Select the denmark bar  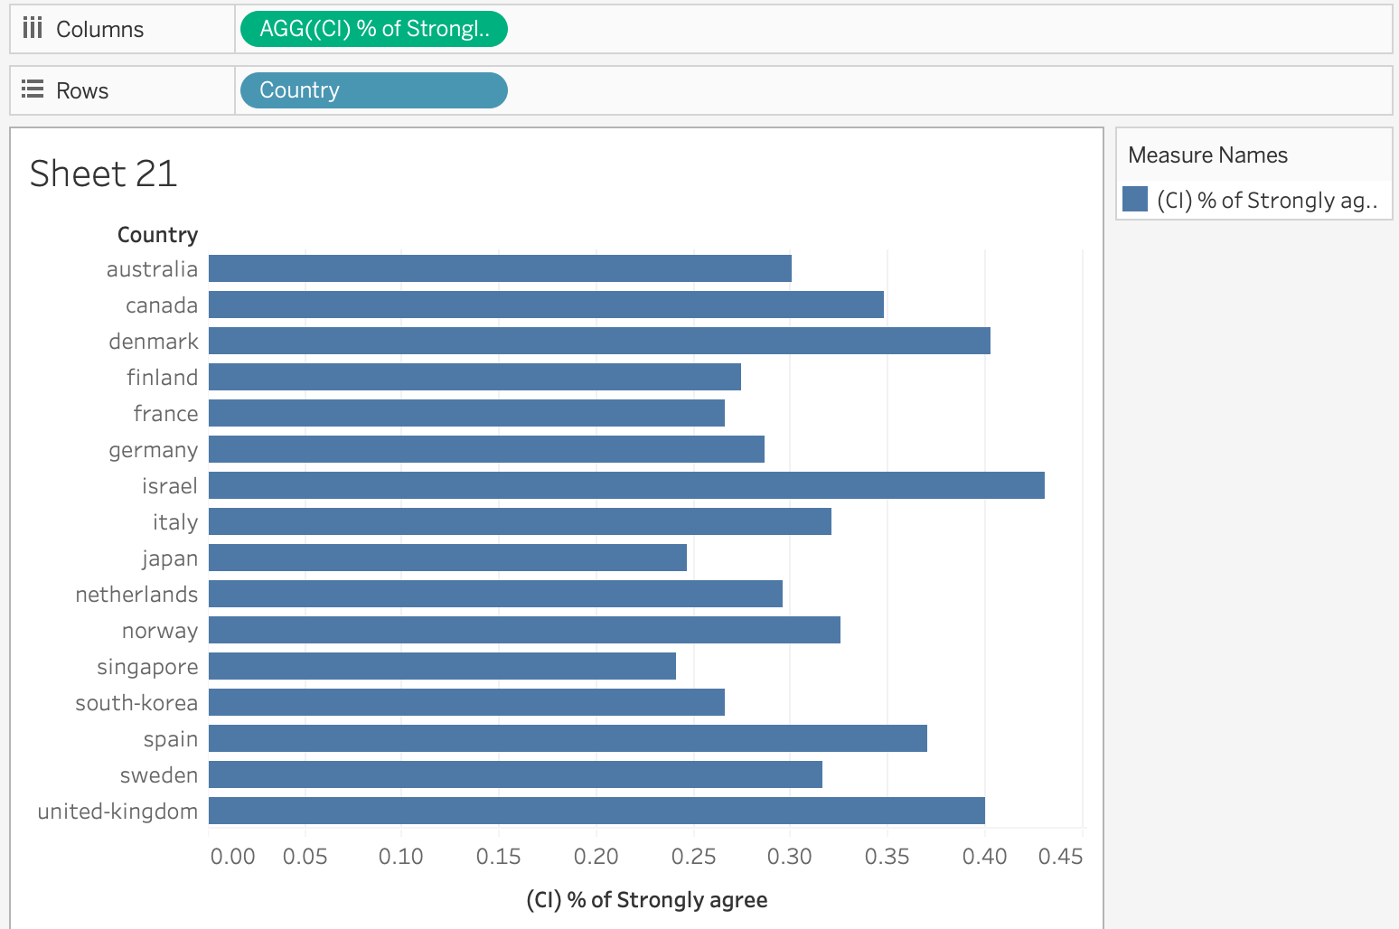598,341
